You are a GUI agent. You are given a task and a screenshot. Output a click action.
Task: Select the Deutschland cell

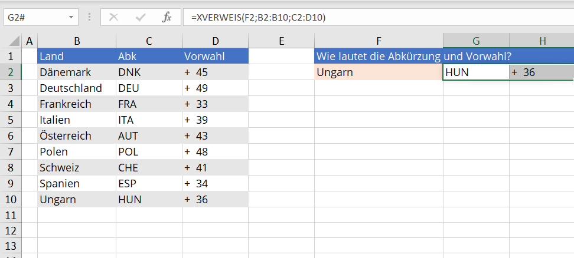click(77, 88)
